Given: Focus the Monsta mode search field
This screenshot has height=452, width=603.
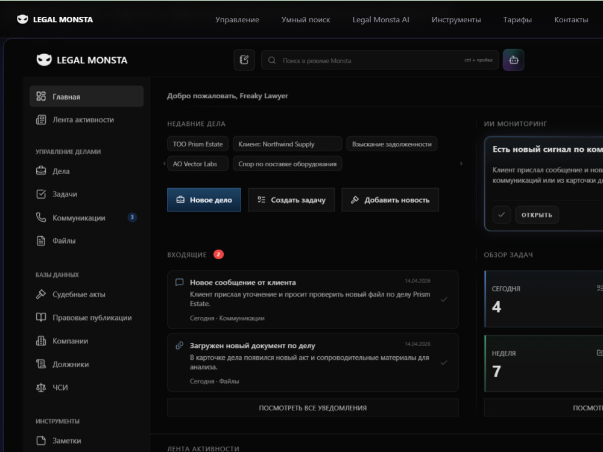Looking at the screenshot, I should pyautogui.click(x=379, y=60).
